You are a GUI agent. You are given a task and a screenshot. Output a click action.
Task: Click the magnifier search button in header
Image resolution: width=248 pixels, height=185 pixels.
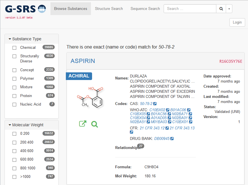[x=221, y=9]
